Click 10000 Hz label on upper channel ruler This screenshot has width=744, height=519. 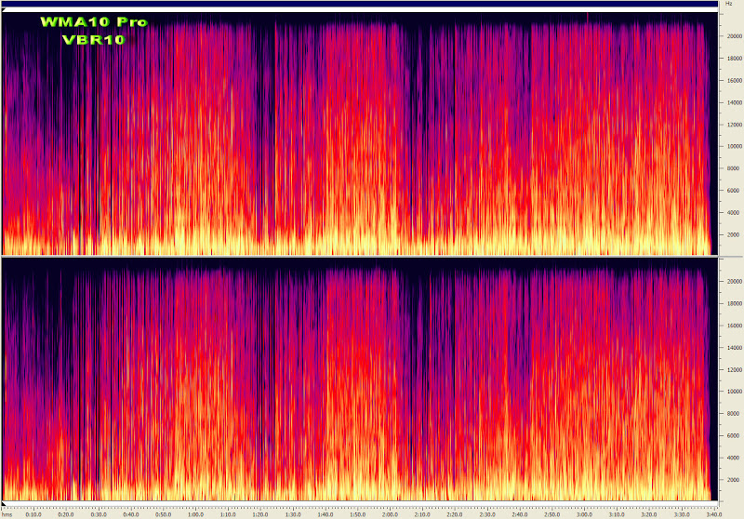pyautogui.click(x=733, y=146)
